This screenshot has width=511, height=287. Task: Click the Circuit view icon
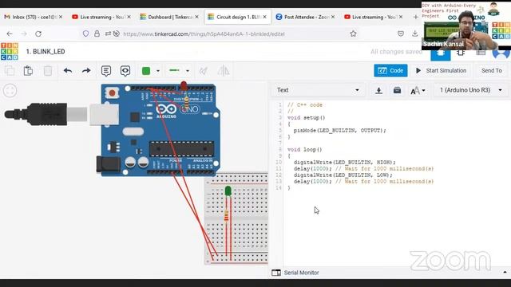click(441, 53)
